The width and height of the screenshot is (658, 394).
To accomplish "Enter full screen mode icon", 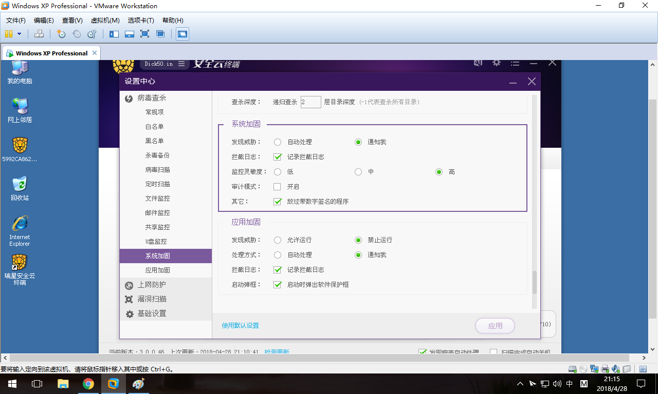I will [145, 34].
